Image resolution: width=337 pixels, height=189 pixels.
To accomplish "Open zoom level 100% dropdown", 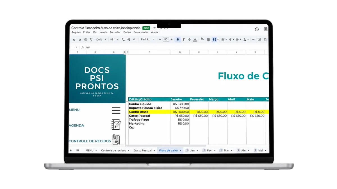I will pos(101,40).
